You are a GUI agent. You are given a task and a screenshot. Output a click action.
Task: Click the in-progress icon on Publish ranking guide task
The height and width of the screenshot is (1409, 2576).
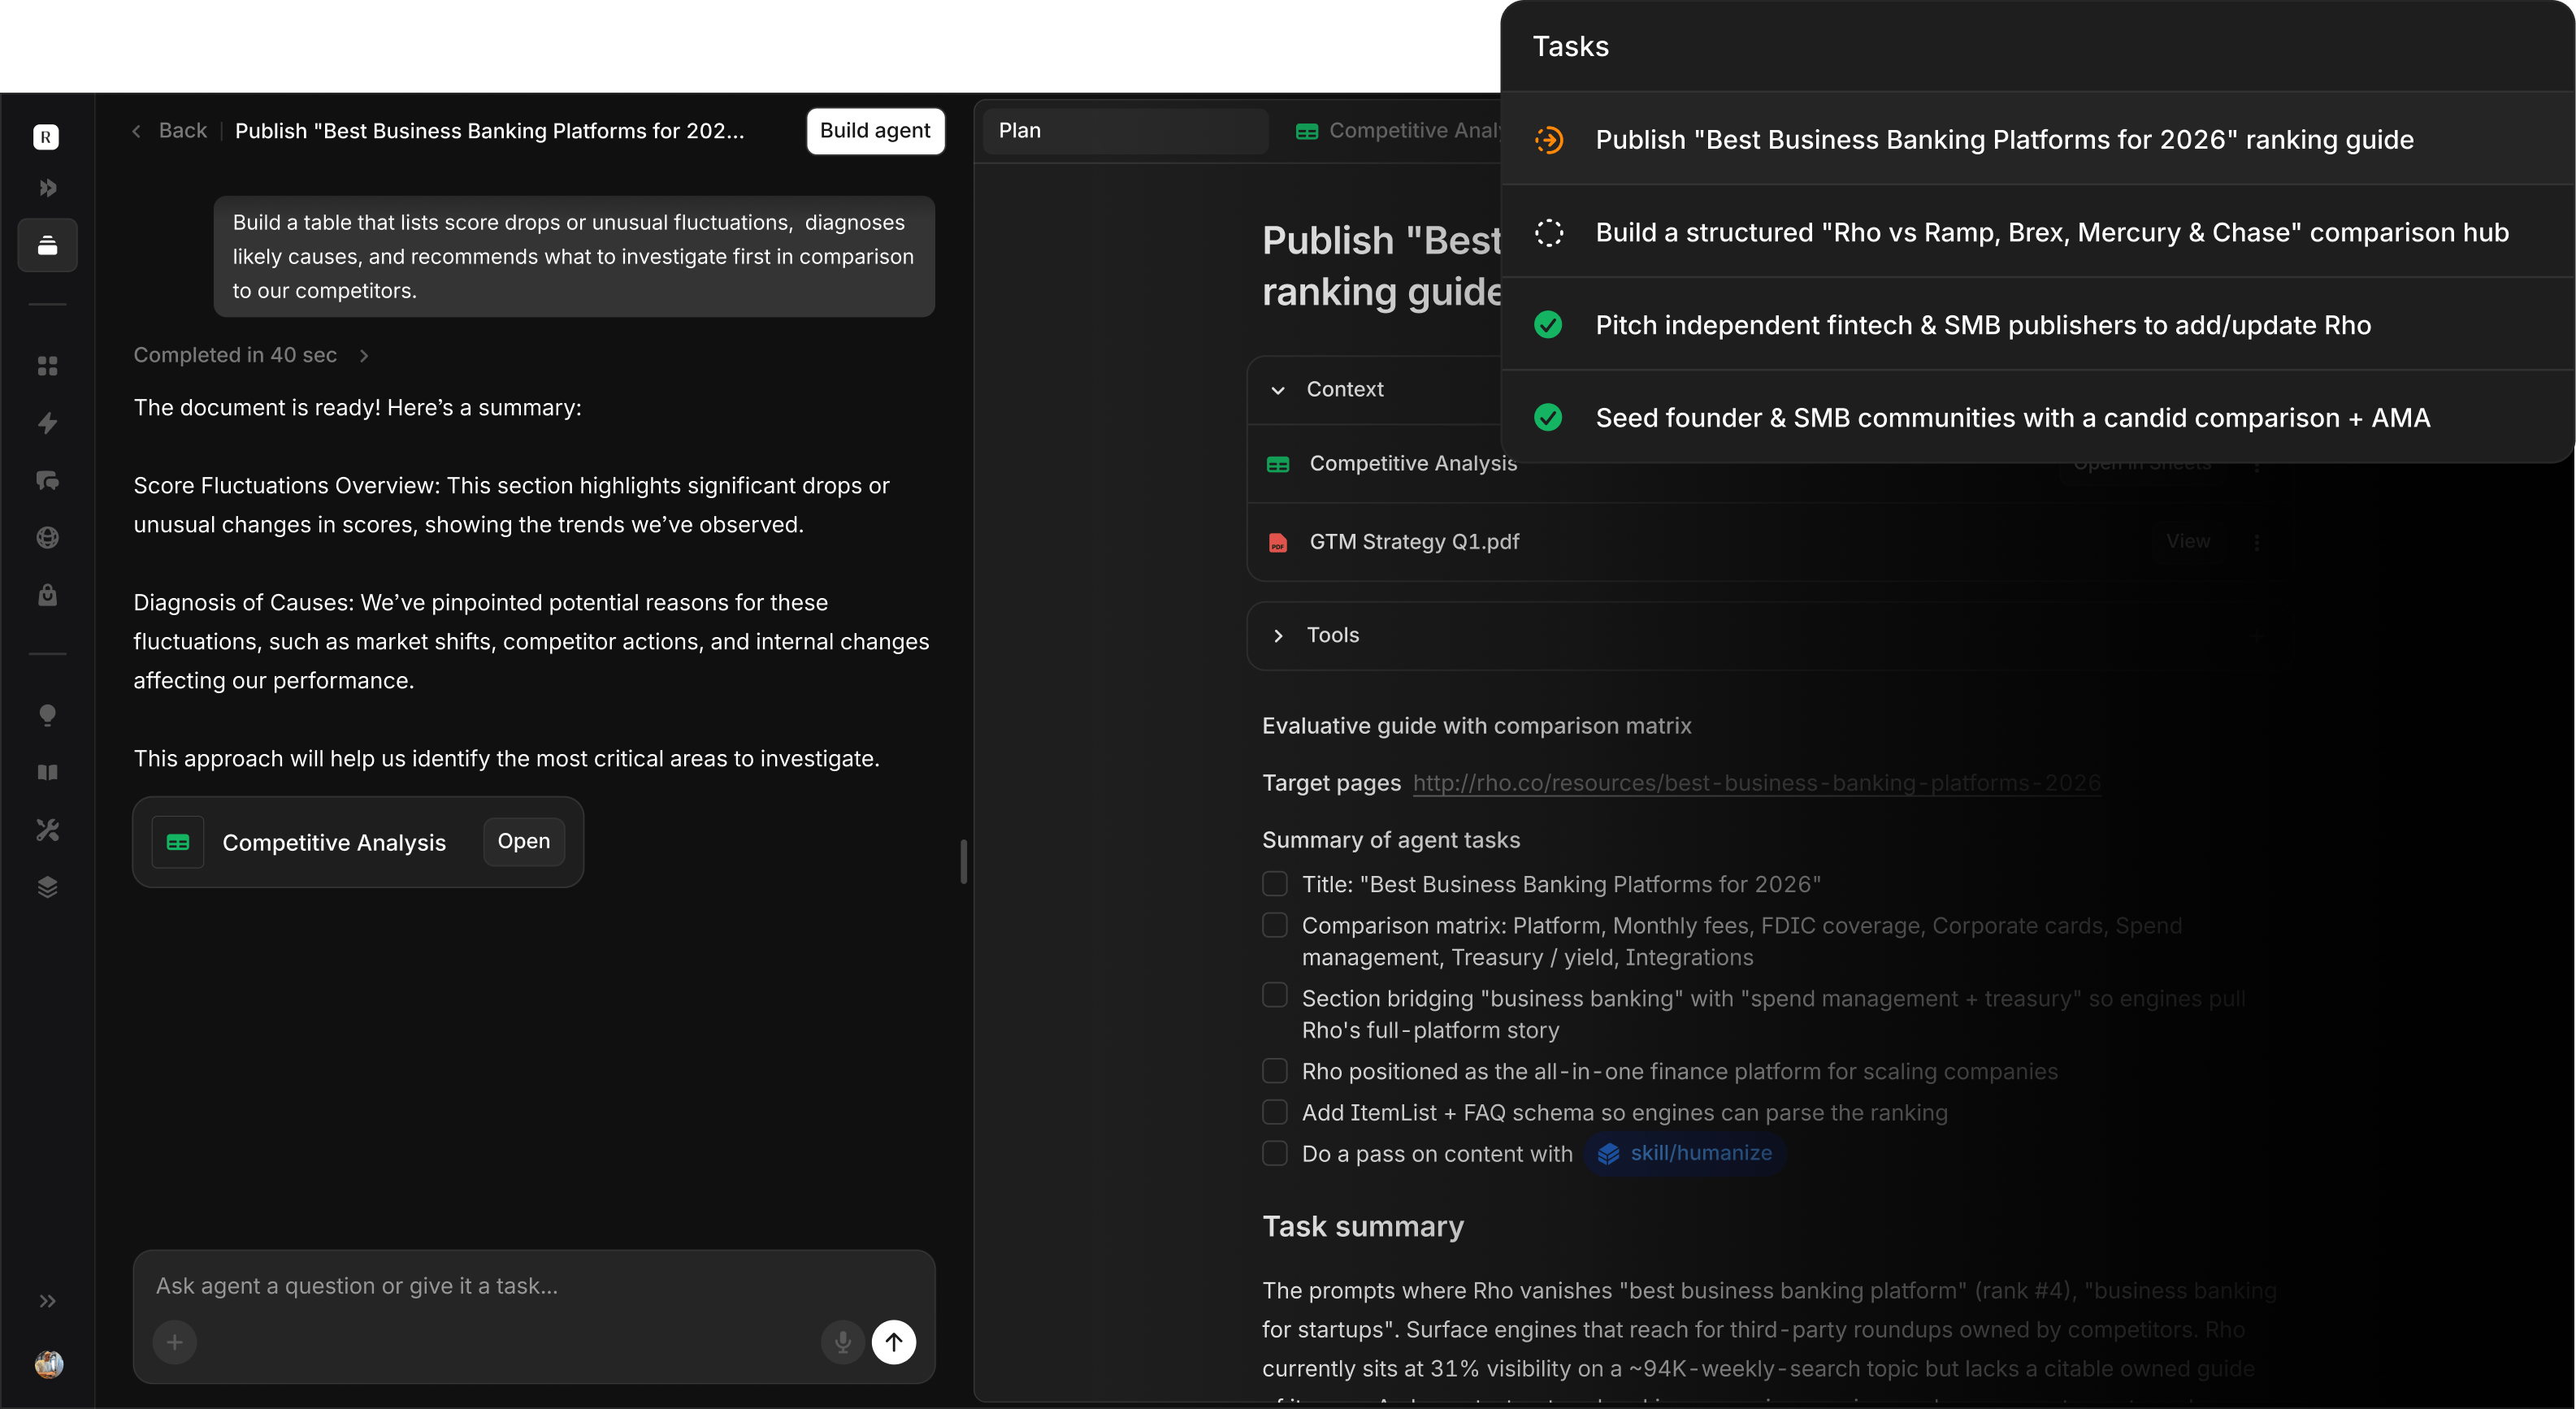[1549, 140]
